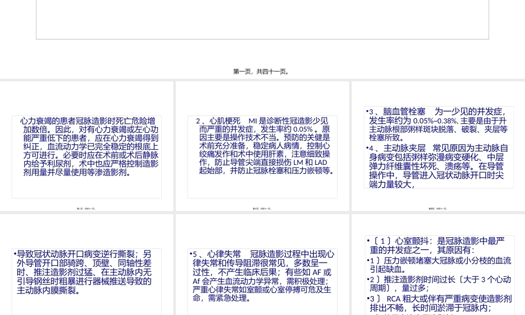Image resolution: width=525 pixels, height=315 pixels.
Task: Open the slide titled 5、心律失常
Action: point(262,265)
